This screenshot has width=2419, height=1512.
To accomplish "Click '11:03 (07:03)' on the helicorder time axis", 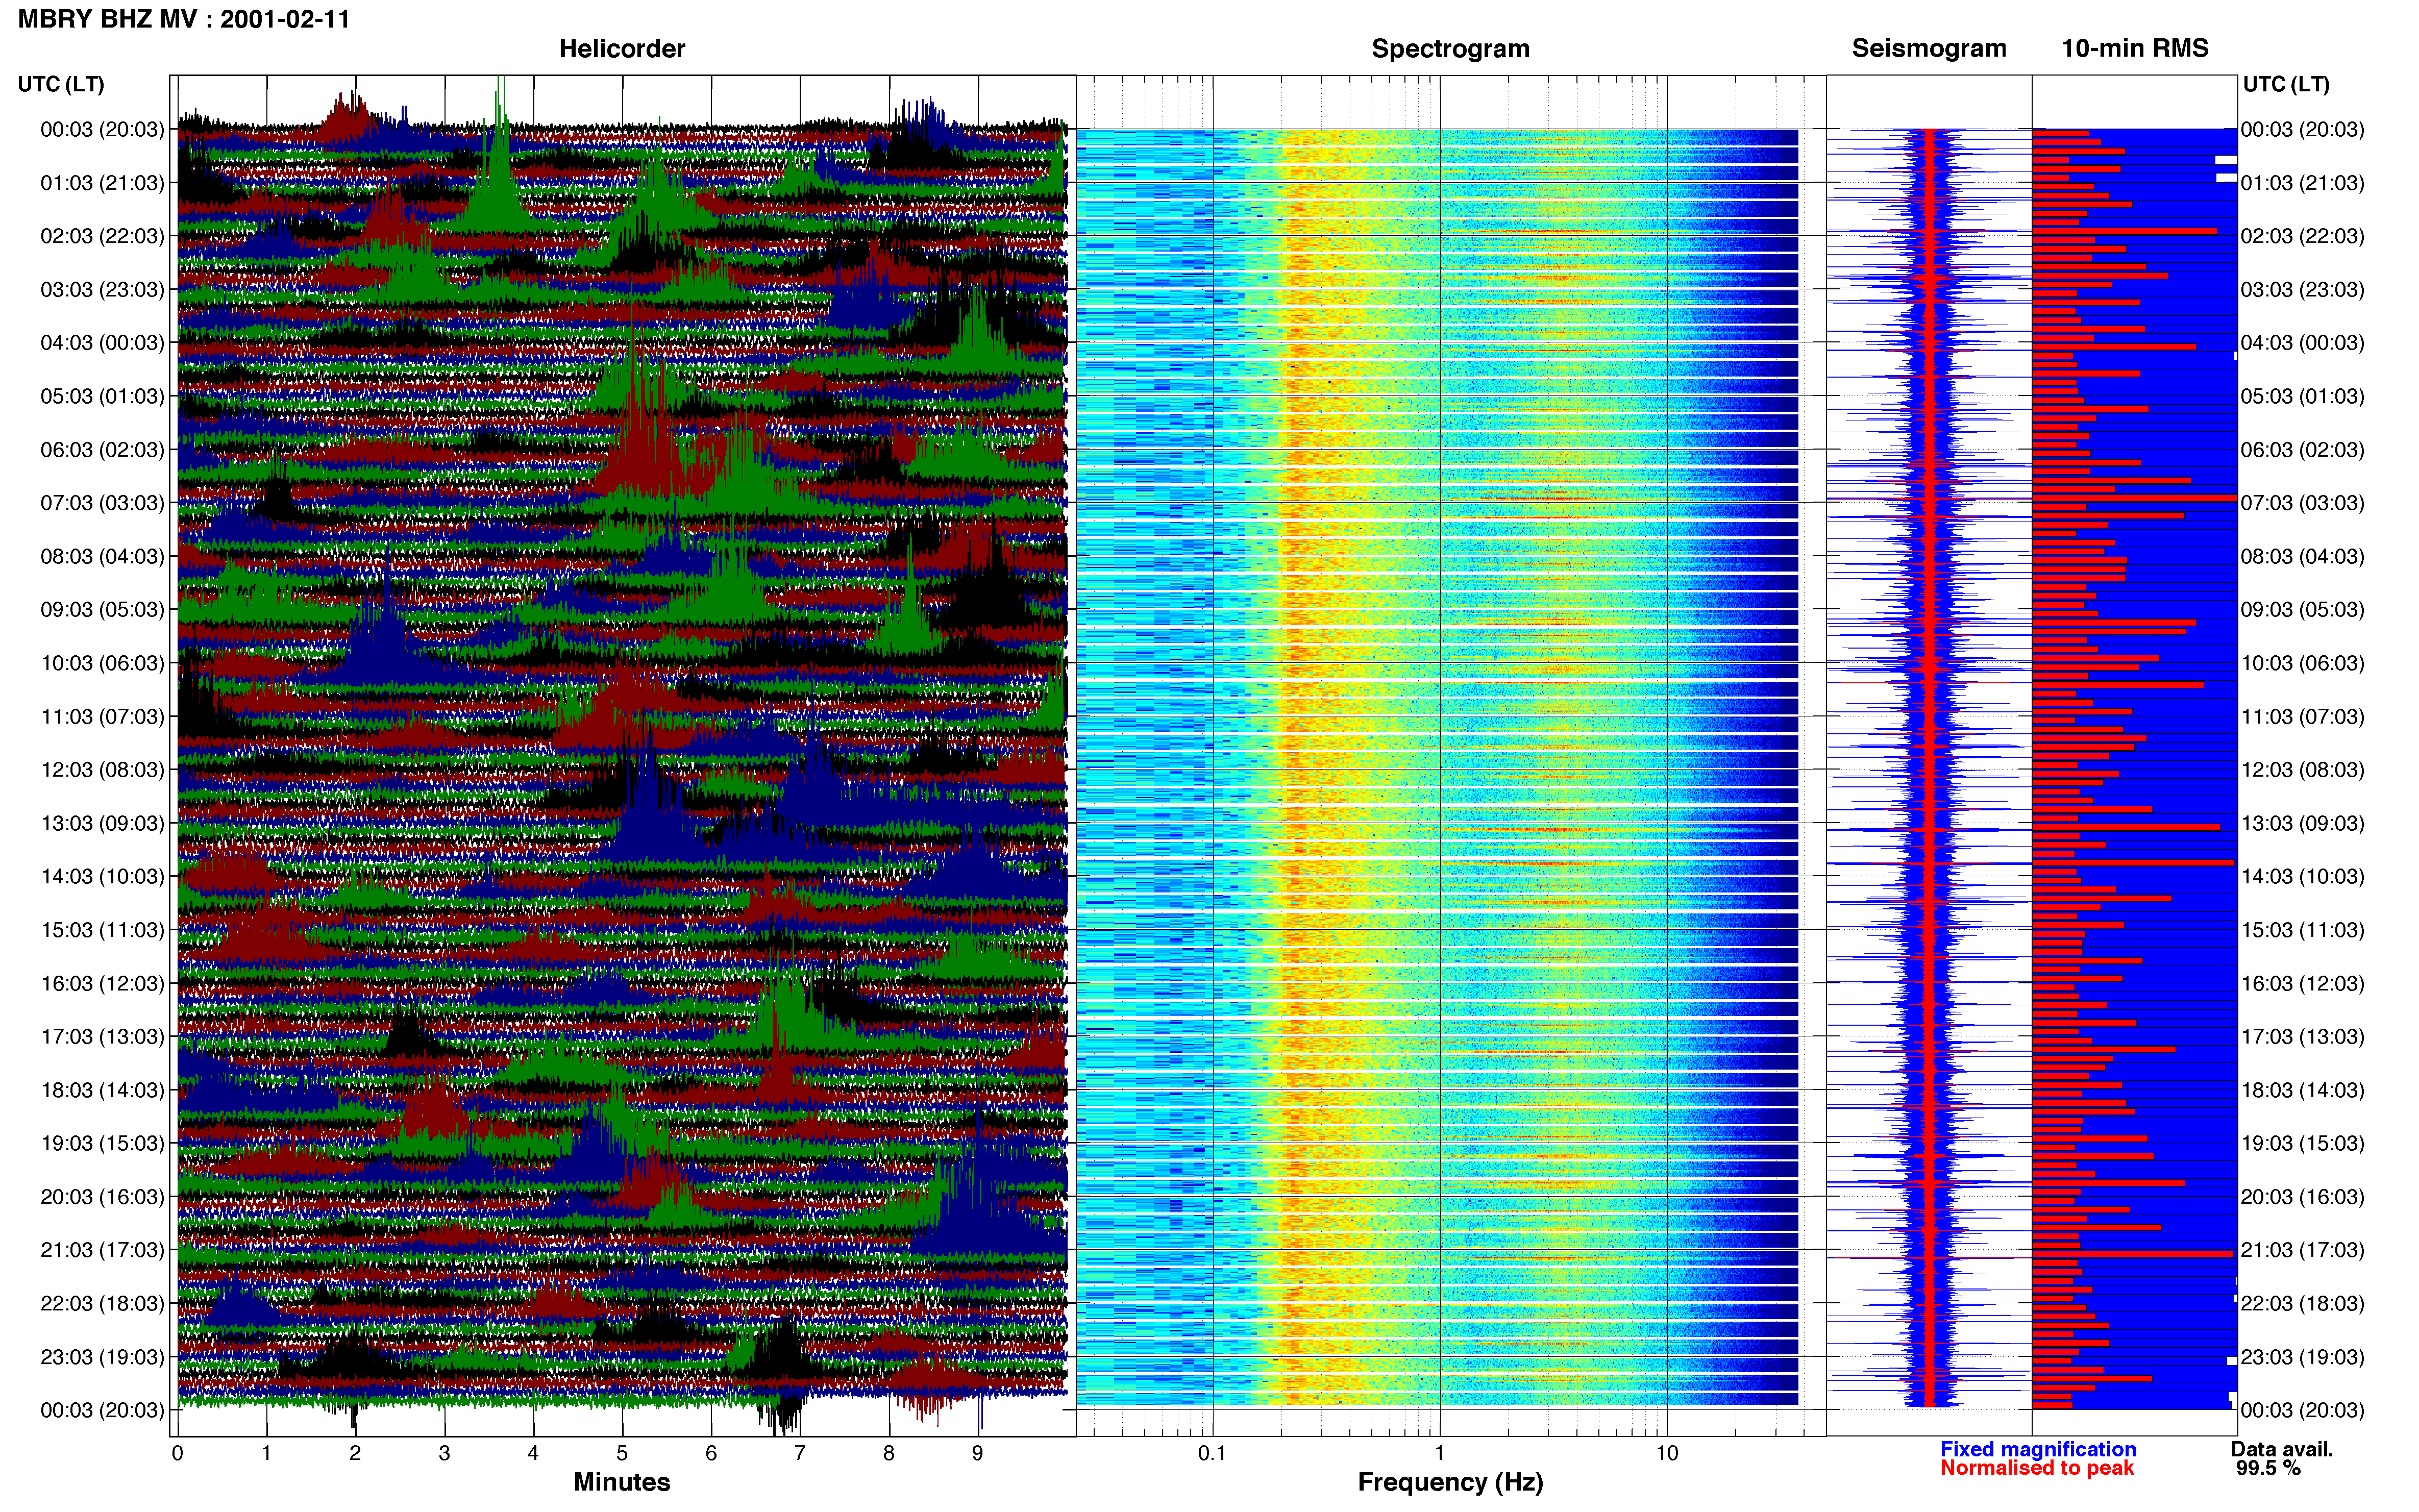I will [x=102, y=717].
